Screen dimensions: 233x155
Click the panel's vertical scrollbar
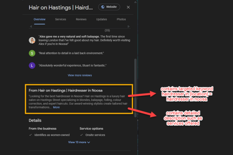(135, 89)
